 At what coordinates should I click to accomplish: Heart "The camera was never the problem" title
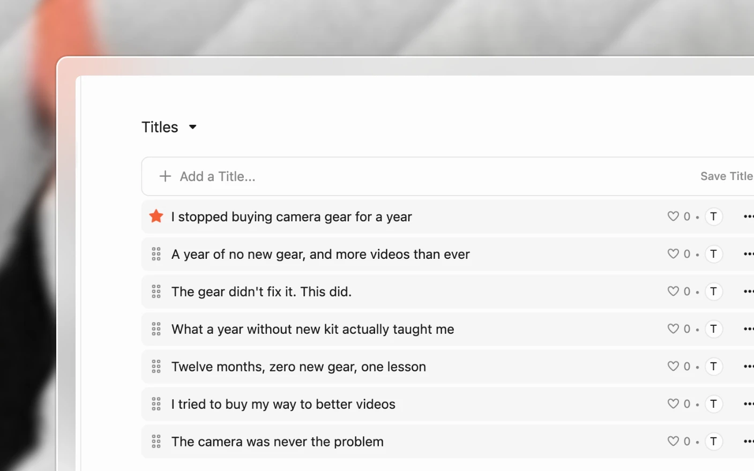coord(673,442)
